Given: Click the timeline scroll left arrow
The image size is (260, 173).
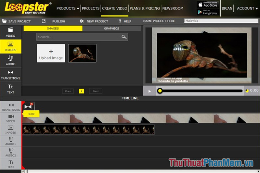Looking at the screenshot, I should point(23,171).
